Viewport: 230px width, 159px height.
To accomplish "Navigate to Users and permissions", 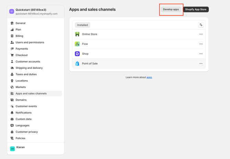I will [x=36, y=42].
